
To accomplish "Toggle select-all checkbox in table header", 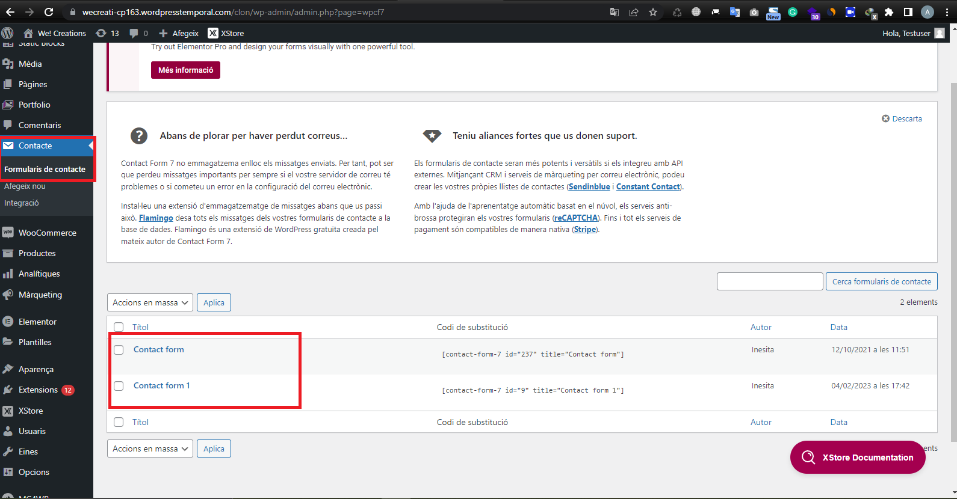I will [119, 327].
